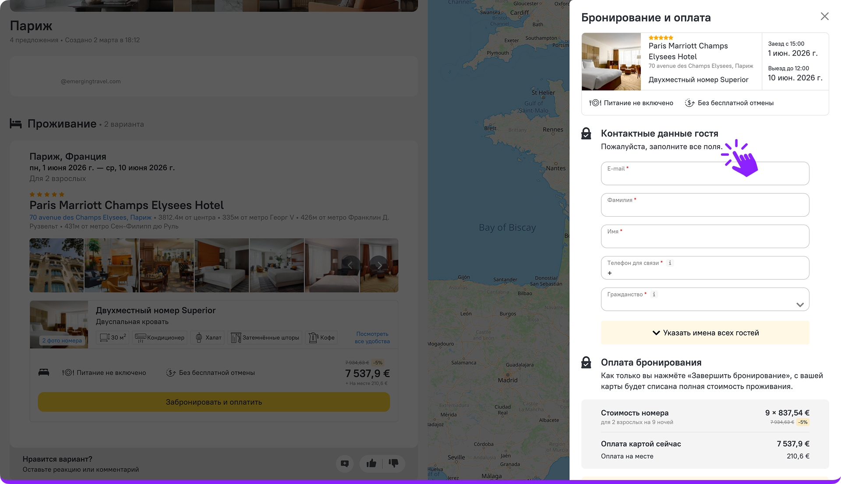Image resolution: width=841 pixels, height=484 pixels.
Task: Focus the Телефон для связи field
Action: click(x=705, y=273)
